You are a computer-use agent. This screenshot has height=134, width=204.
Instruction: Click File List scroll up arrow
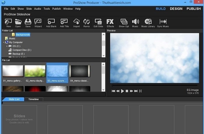(103, 64)
